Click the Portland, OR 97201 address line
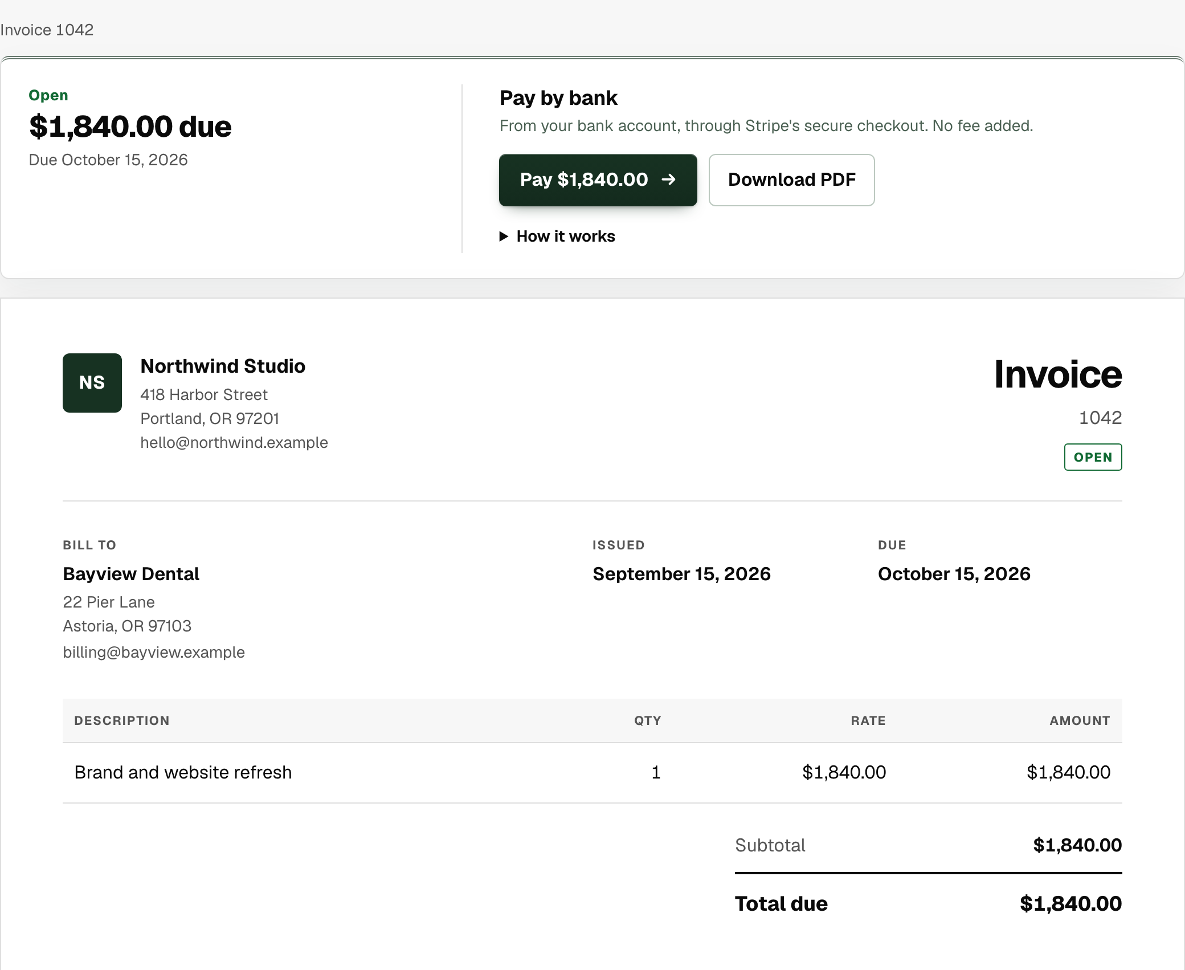This screenshot has width=1185, height=970. tap(210, 419)
